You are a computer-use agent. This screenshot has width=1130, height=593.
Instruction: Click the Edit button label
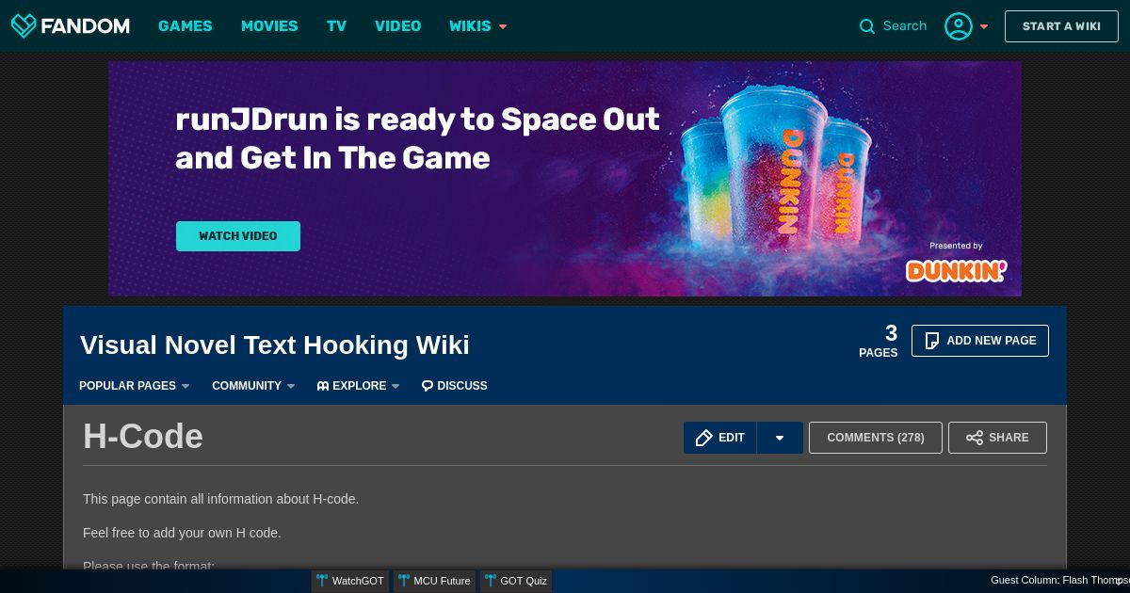coord(732,438)
